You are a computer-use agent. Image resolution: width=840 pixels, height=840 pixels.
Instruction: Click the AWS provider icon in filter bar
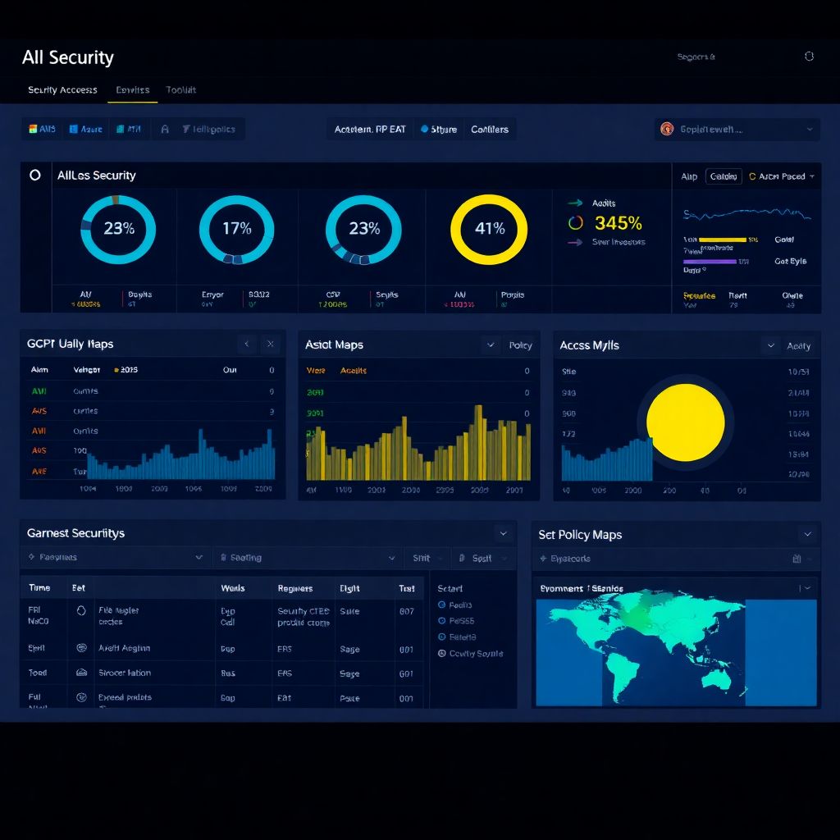click(x=34, y=130)
